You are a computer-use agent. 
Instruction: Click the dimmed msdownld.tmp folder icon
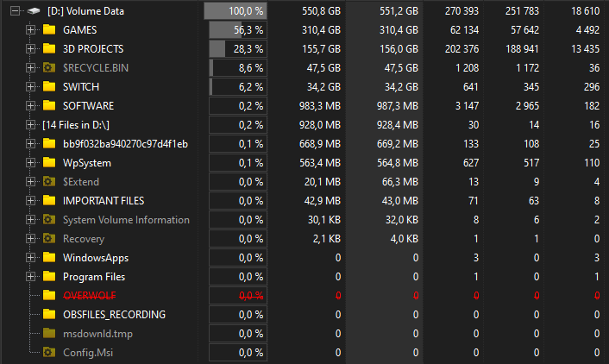tap(49, 333)
